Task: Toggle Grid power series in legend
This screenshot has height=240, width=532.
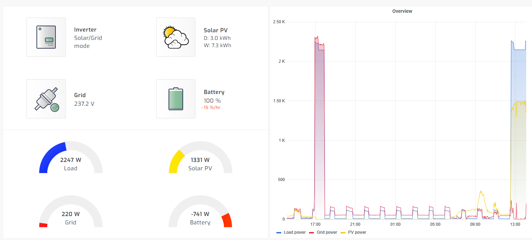Action: (x=327, y=232)
